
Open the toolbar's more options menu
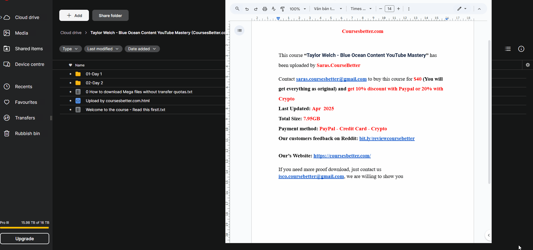pyautogui.click(x=409, y=9)
